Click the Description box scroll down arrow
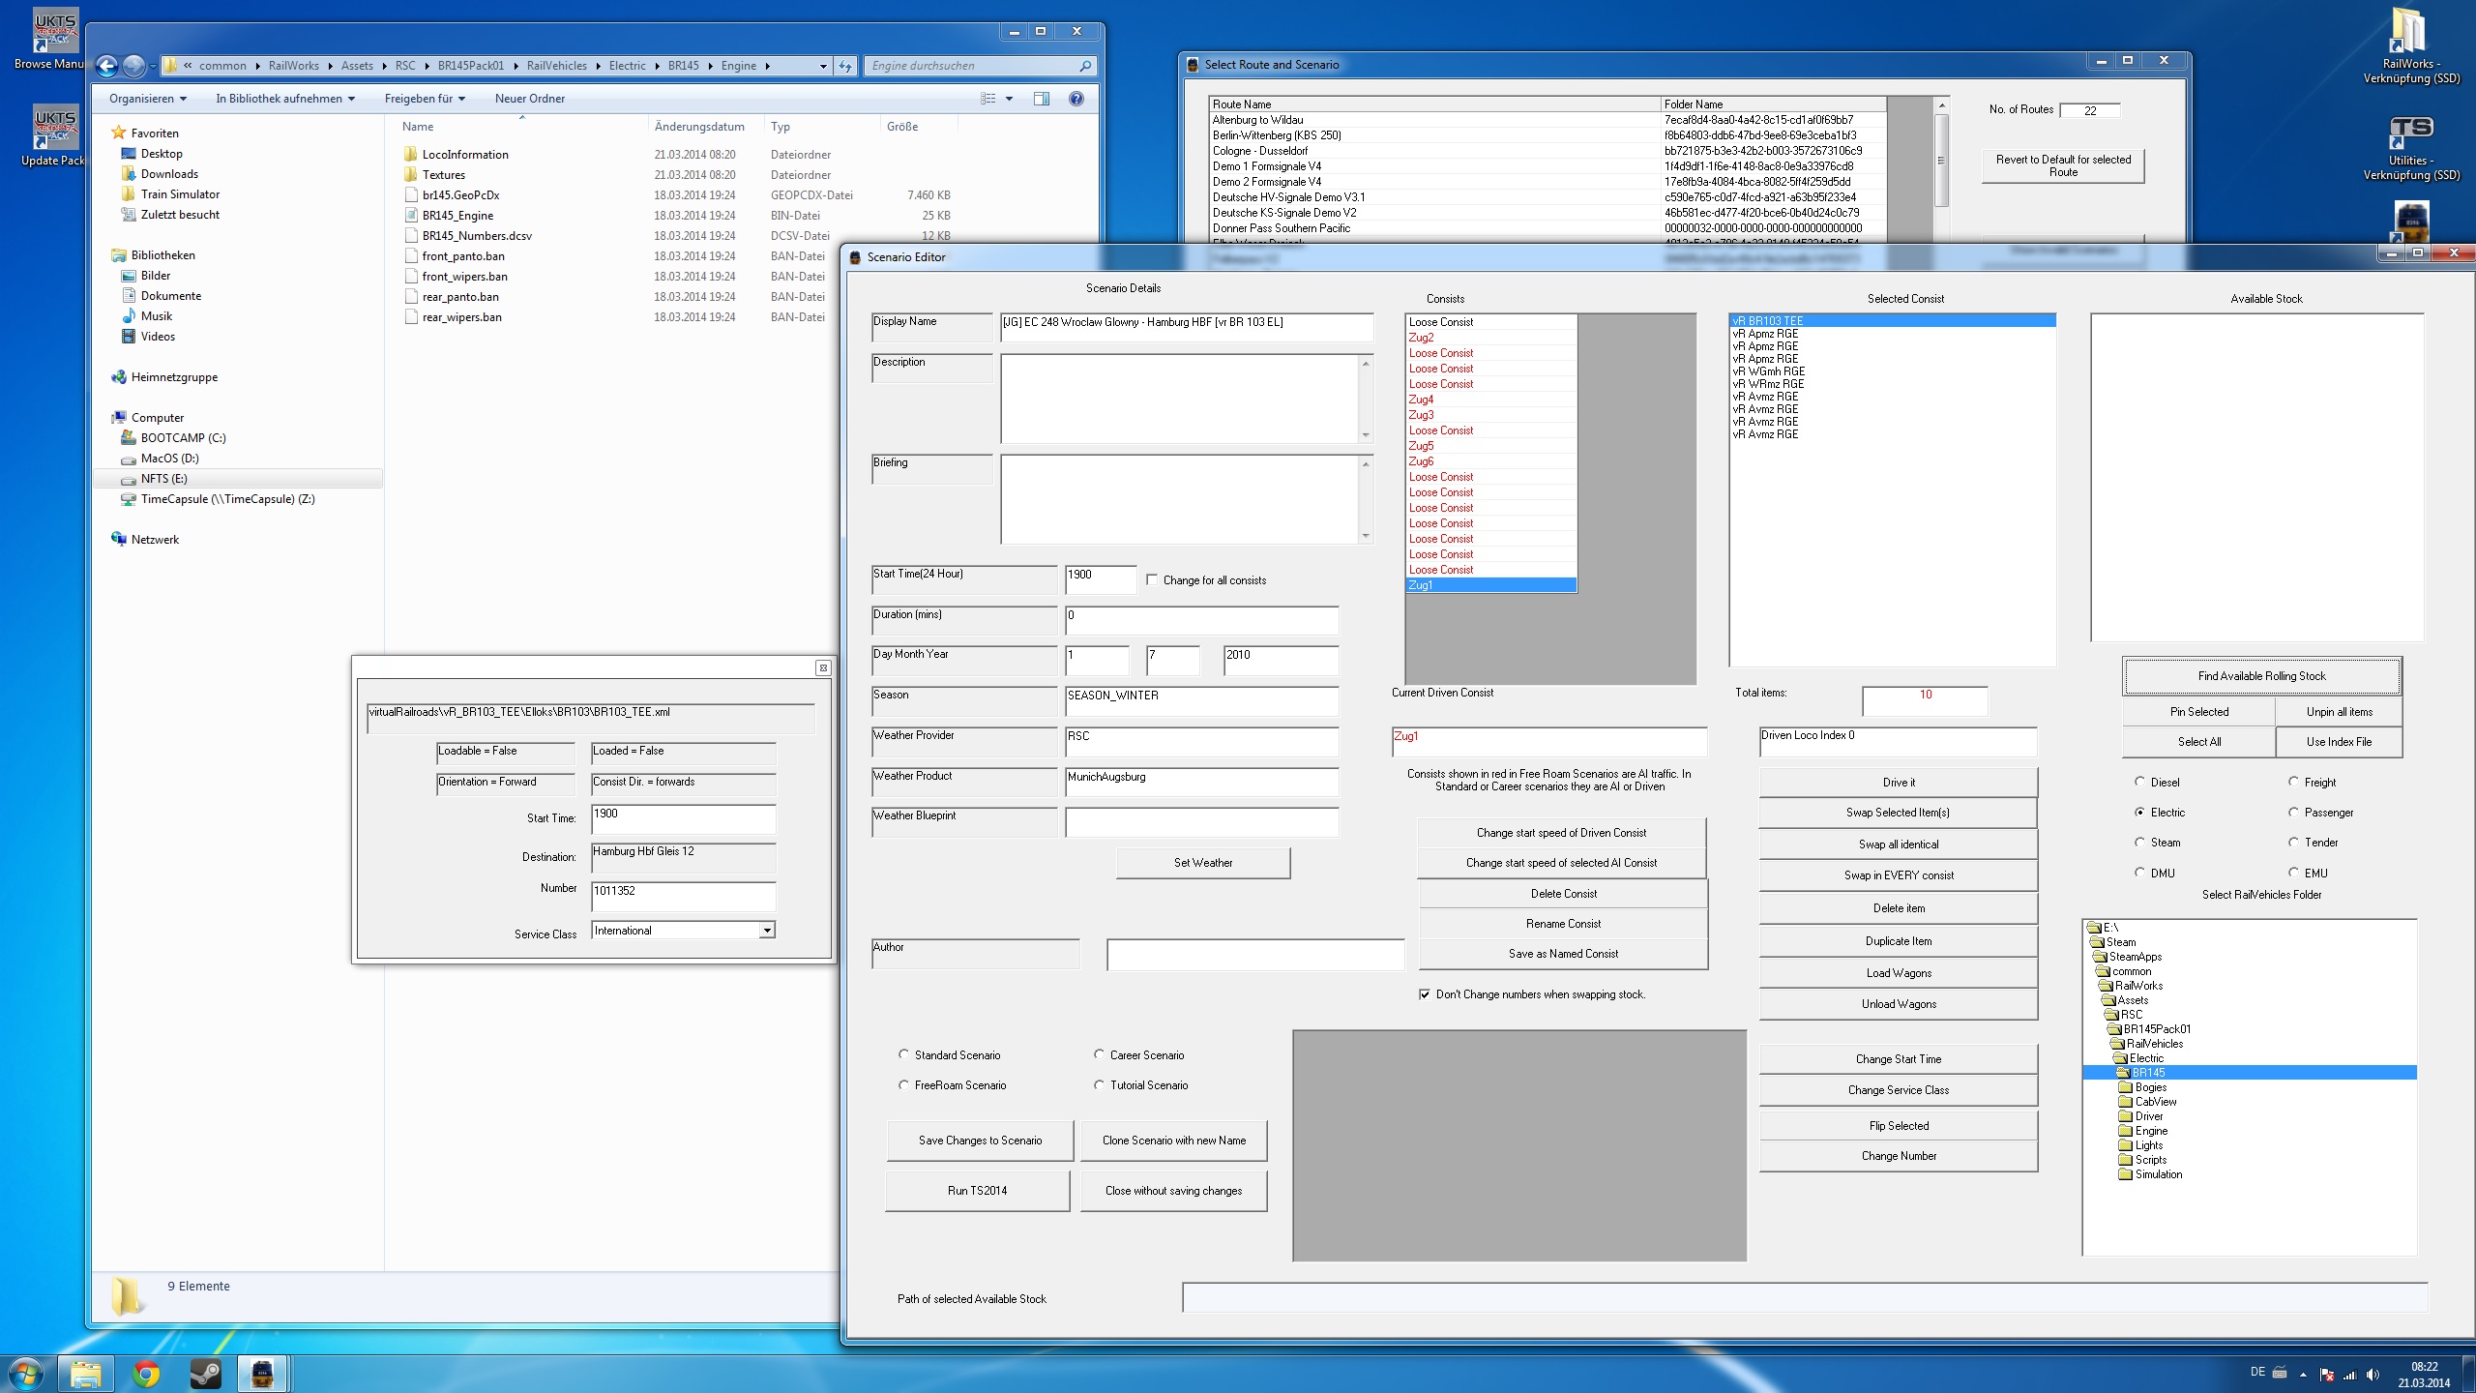2476x1393 pixels. [1366, 435]
